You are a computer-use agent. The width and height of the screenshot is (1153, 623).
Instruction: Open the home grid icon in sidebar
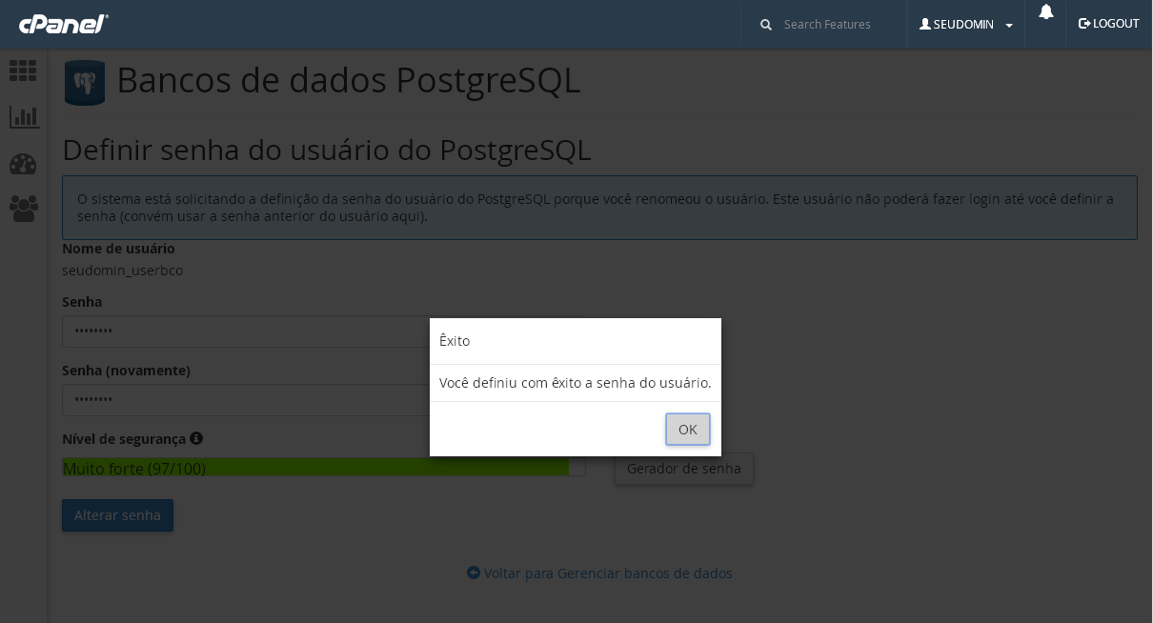(x=23, y=70)
